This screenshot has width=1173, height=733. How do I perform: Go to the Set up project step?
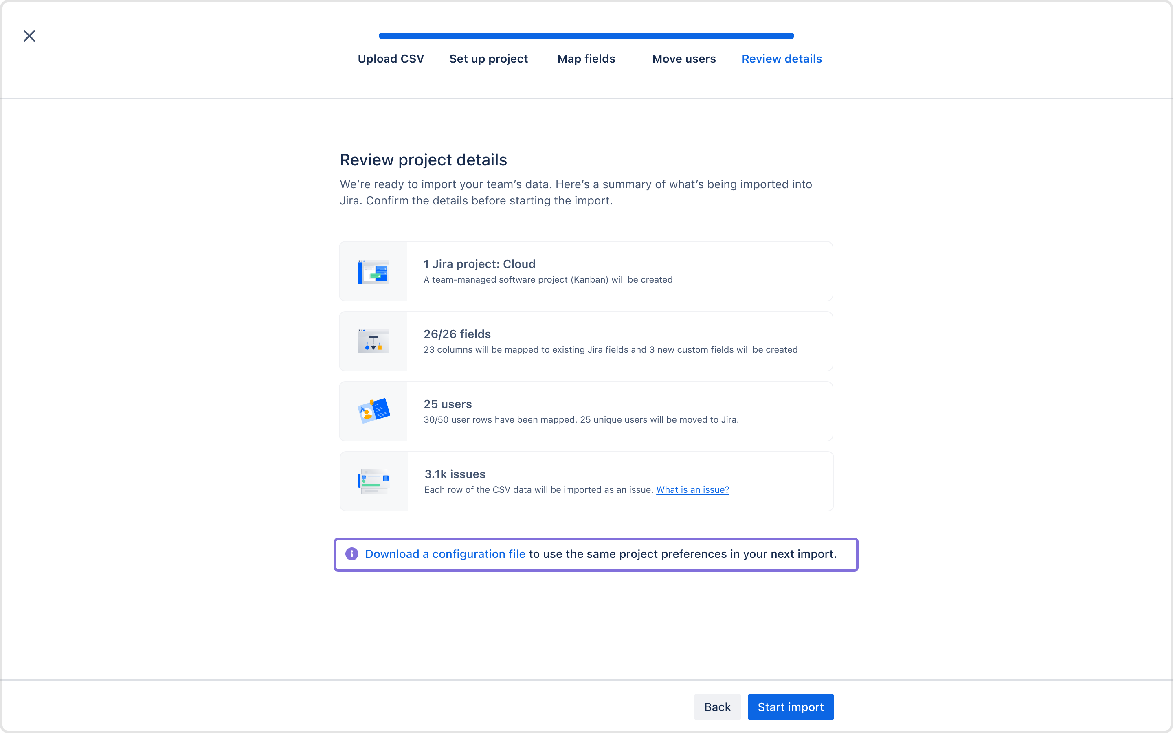(x=489, y=59)
